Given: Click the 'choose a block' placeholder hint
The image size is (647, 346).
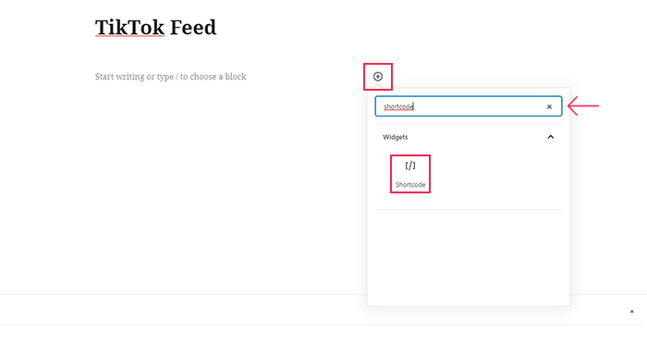Looking at the screenshot, I should [218, 77].
